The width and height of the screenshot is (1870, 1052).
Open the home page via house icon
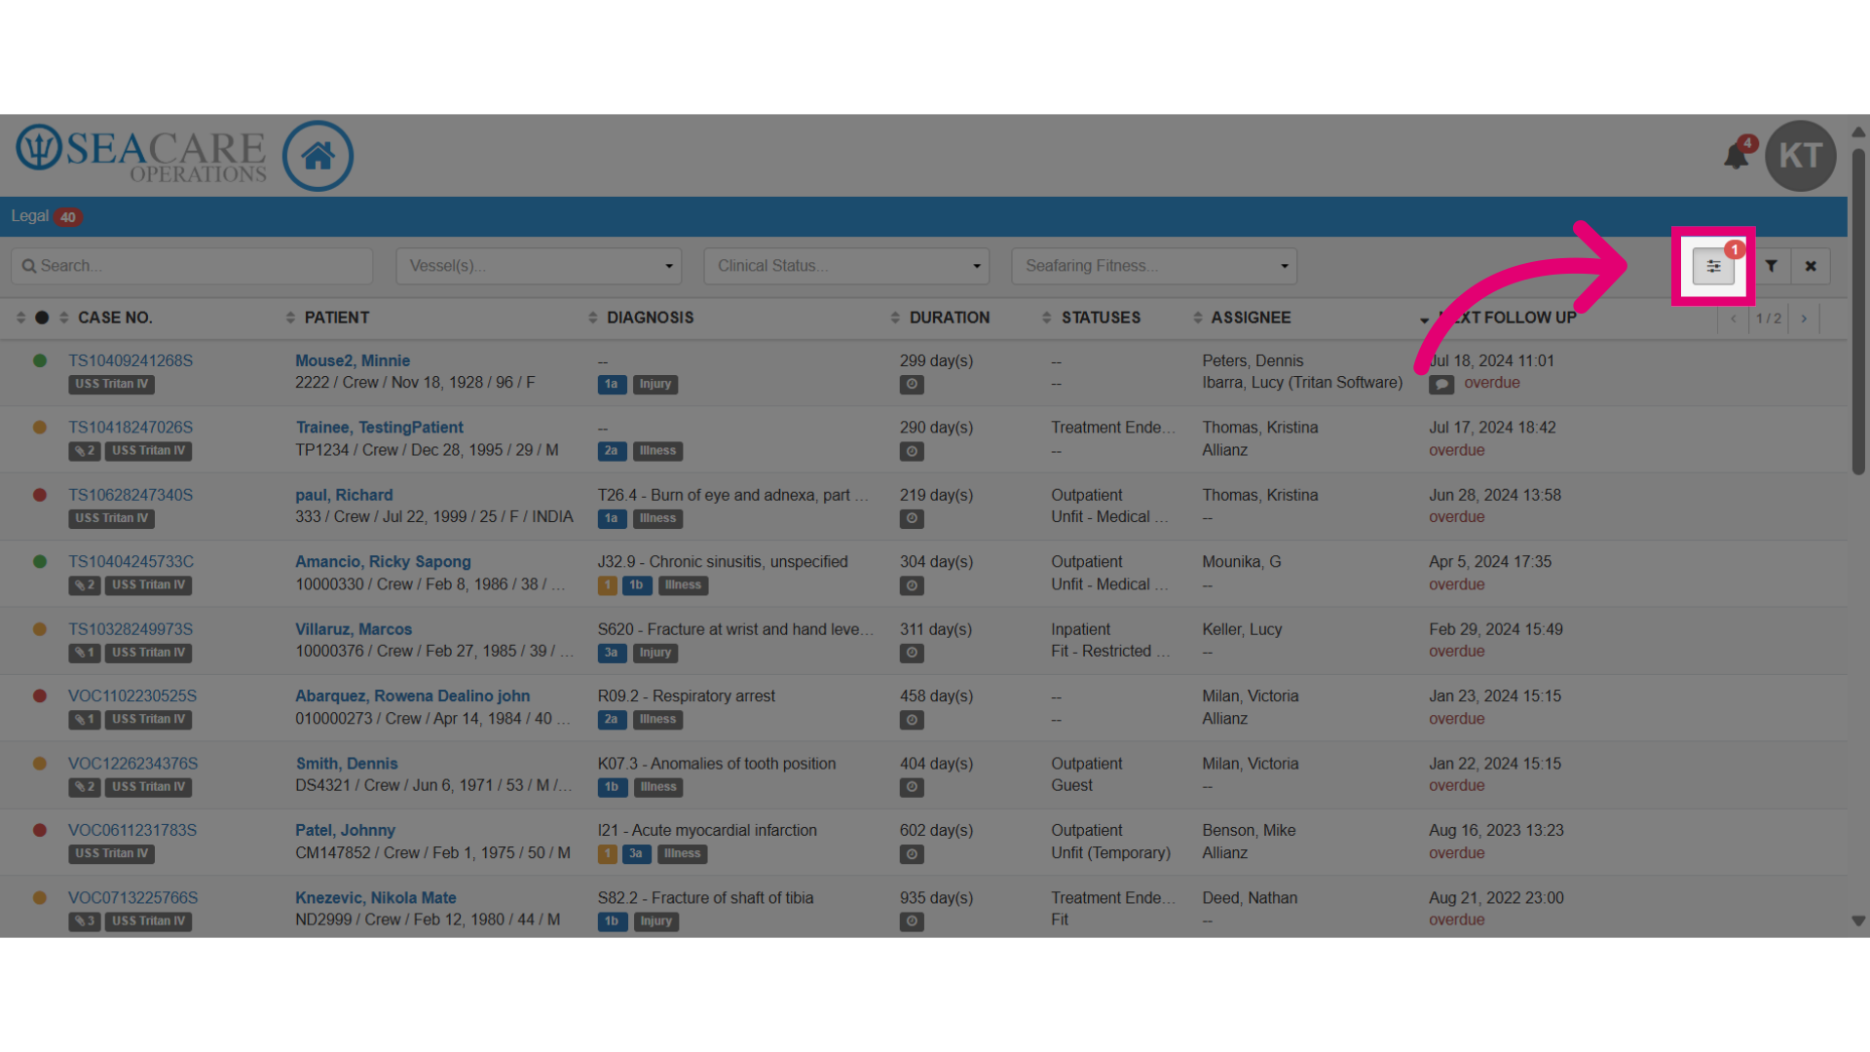click(318, 156)
